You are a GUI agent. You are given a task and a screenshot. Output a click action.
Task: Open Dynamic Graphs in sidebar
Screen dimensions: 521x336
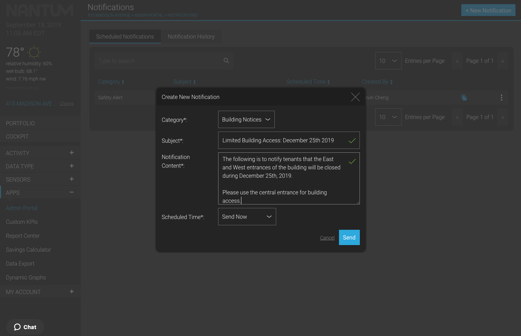26,277
